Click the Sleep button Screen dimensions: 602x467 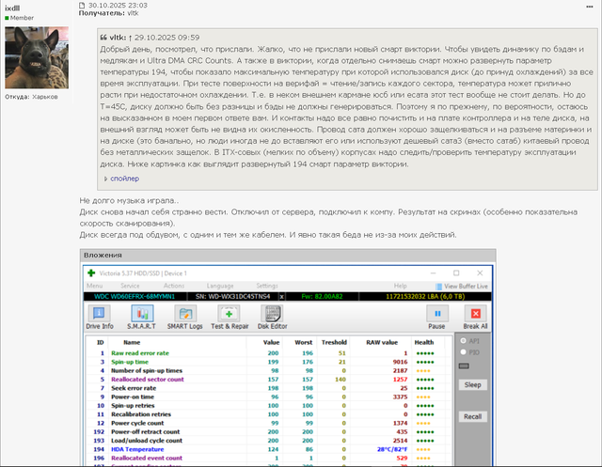pyautogui.click(x=472, y=385)
